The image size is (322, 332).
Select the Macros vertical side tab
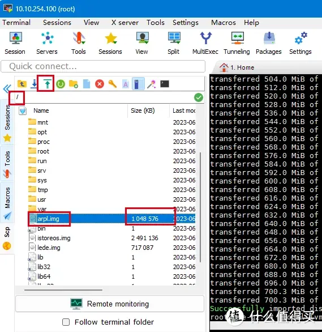click(7, 202)
